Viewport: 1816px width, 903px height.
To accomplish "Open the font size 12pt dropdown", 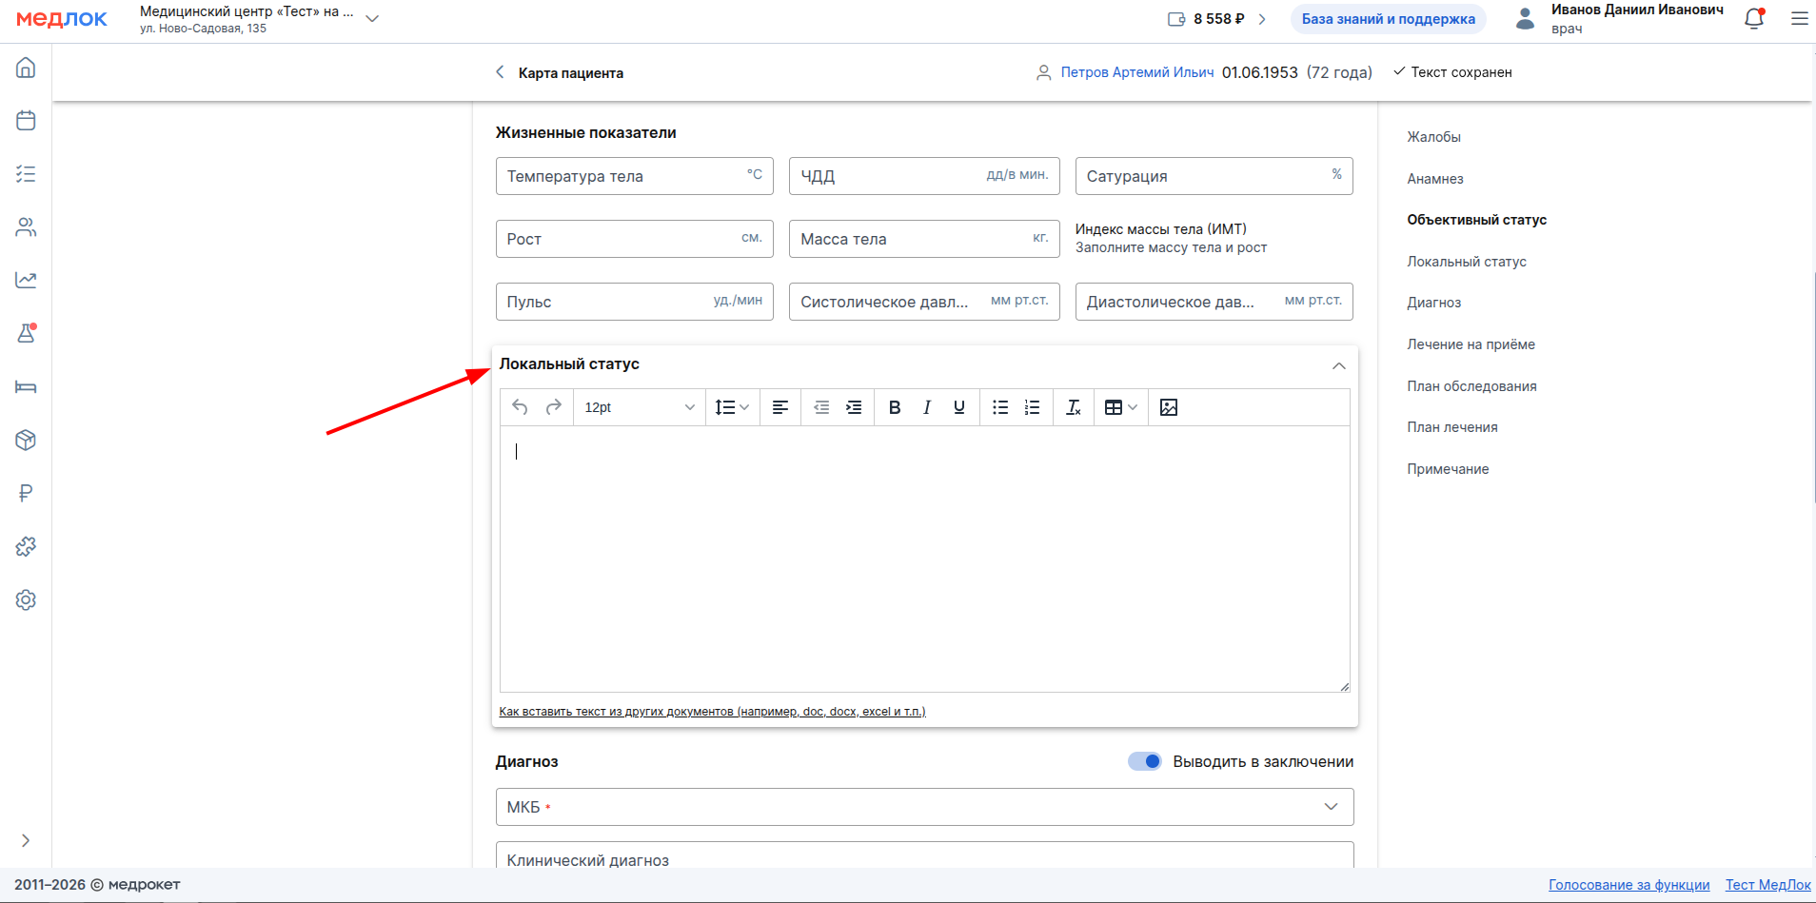I will 639,407.
